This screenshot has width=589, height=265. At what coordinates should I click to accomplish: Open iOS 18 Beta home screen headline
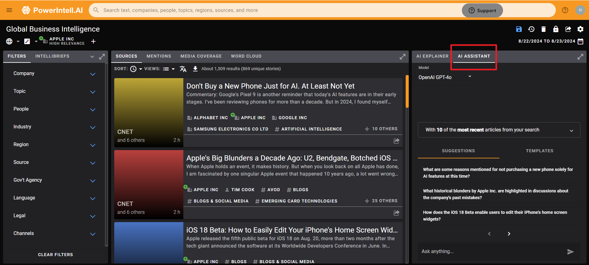pyautogui.click(x=292, y=230)
